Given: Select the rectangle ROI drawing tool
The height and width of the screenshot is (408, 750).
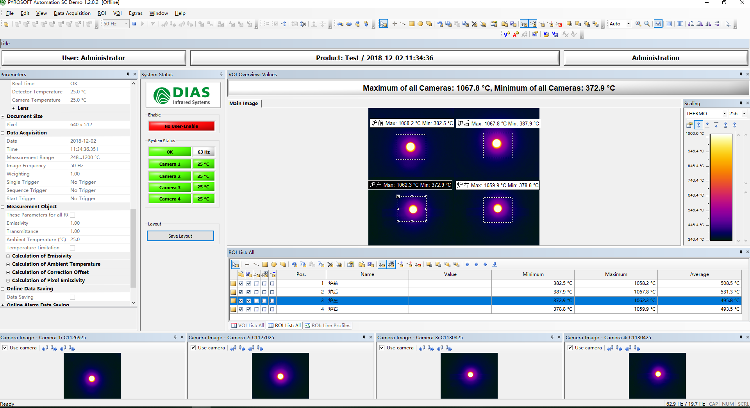Looking at the screenshot, I should pyautogui.click(x=411, y=24).
